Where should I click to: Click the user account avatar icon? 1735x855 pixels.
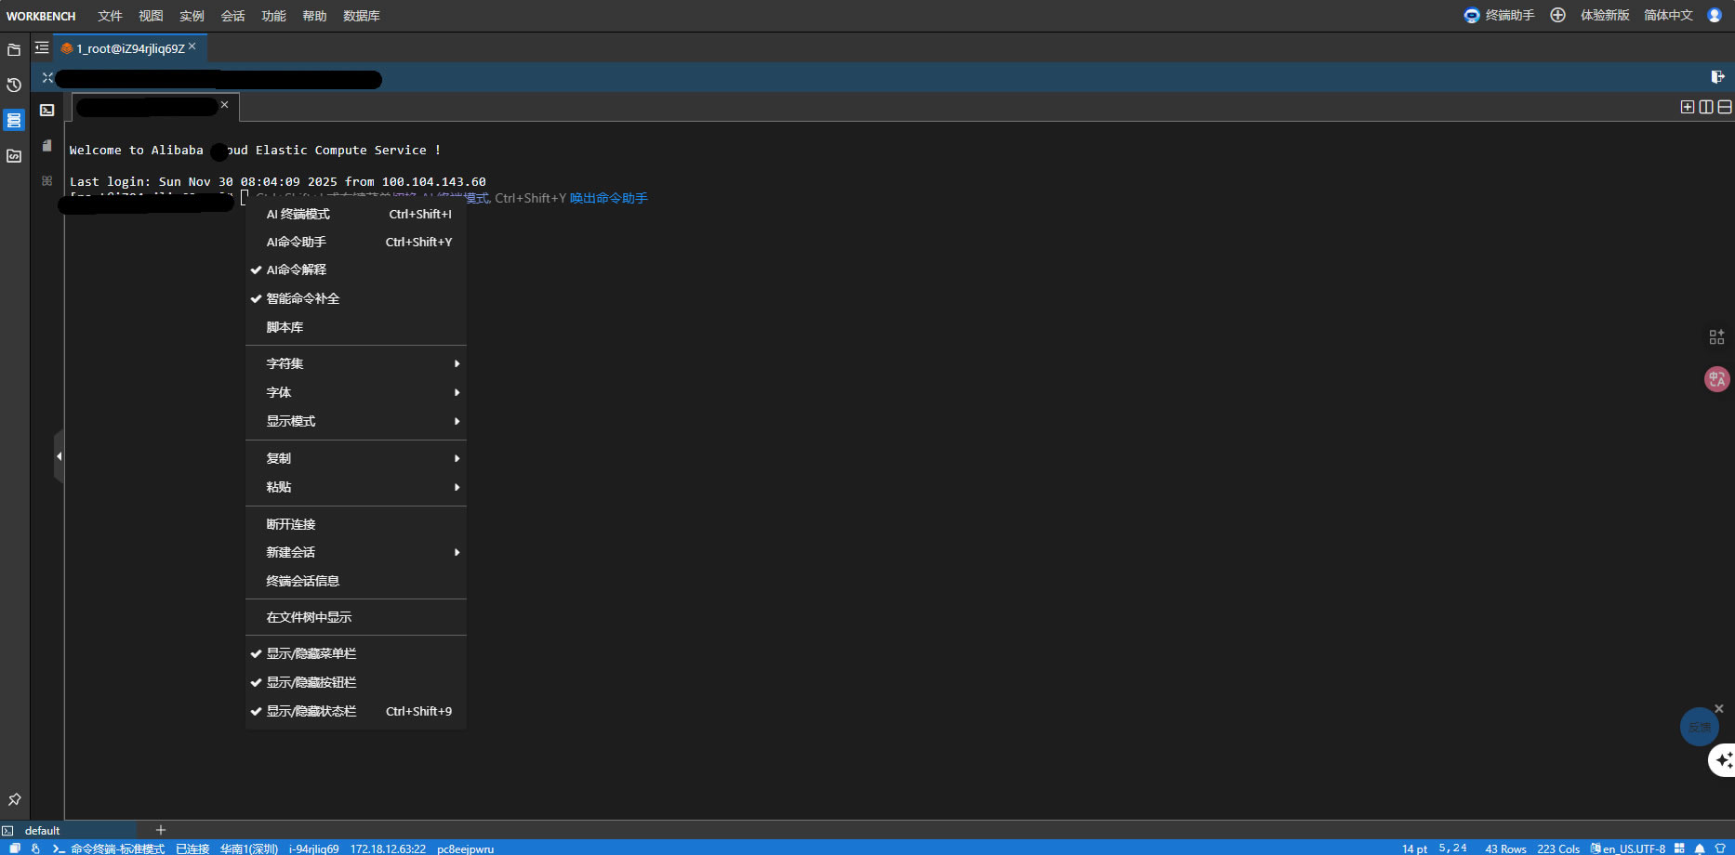1715,15
